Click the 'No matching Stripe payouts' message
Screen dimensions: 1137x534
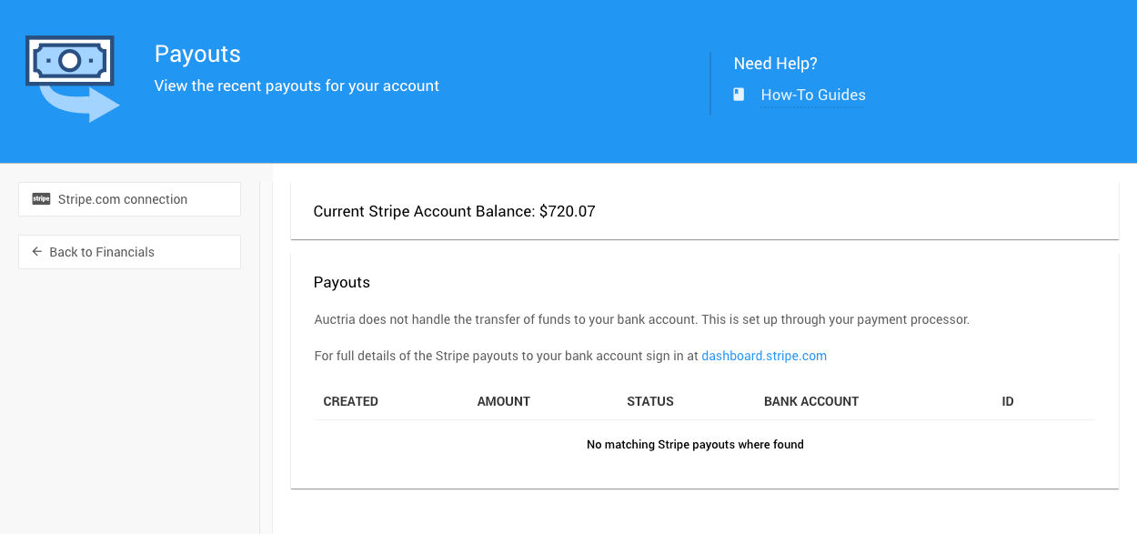tap(695, 445)
